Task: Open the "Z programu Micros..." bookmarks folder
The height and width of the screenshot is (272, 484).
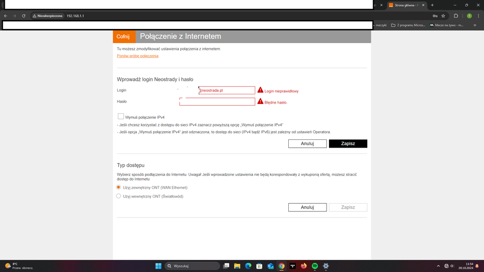Action: (x=408, y=25)
